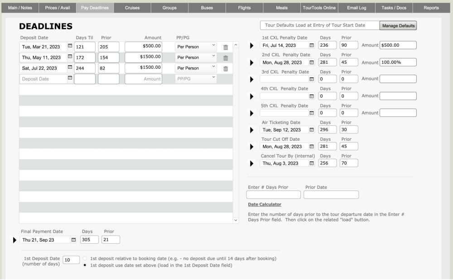
Task: Delete the Mar 21, 2023 deposit row
Action: pyautogui.click(x=226, y=47)
